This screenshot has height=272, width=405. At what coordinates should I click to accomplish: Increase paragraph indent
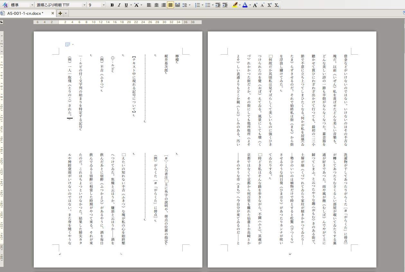coord(225,5)
